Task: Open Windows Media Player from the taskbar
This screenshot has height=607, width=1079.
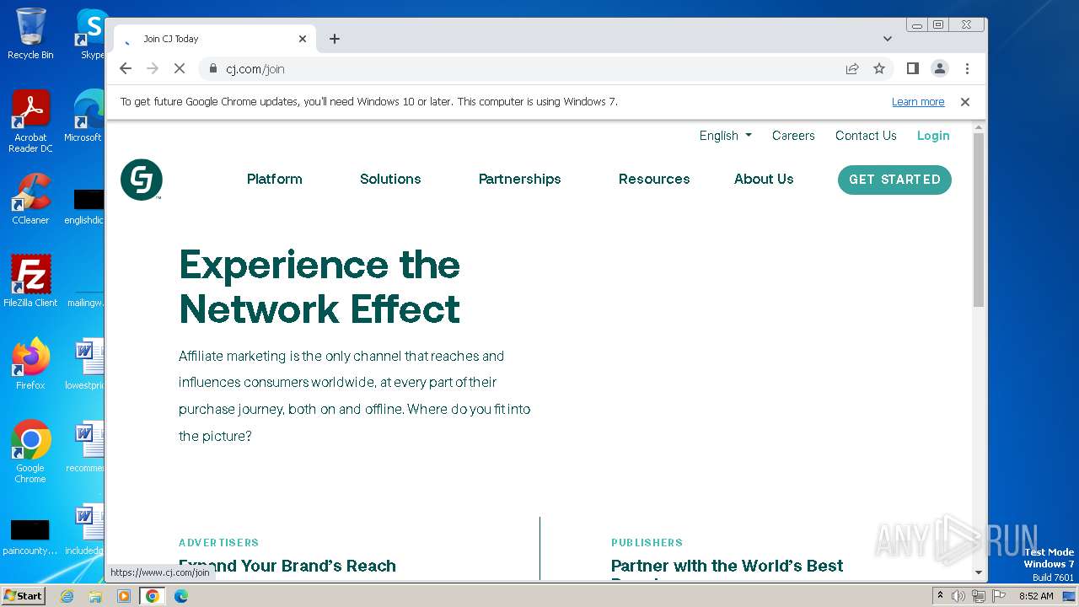Action: [x=124, y=596]
